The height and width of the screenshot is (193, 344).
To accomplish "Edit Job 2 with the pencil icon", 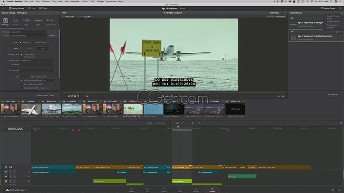I will tap(337, 32).
